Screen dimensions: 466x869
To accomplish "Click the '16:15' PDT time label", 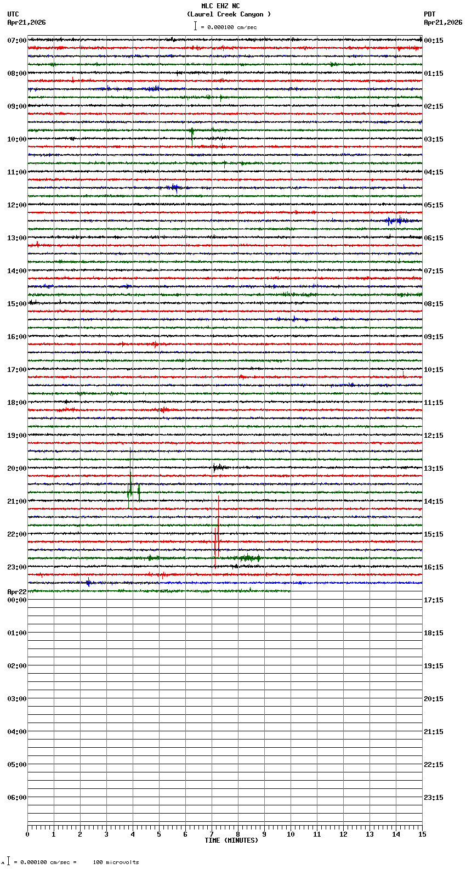I will coord(434,567).
